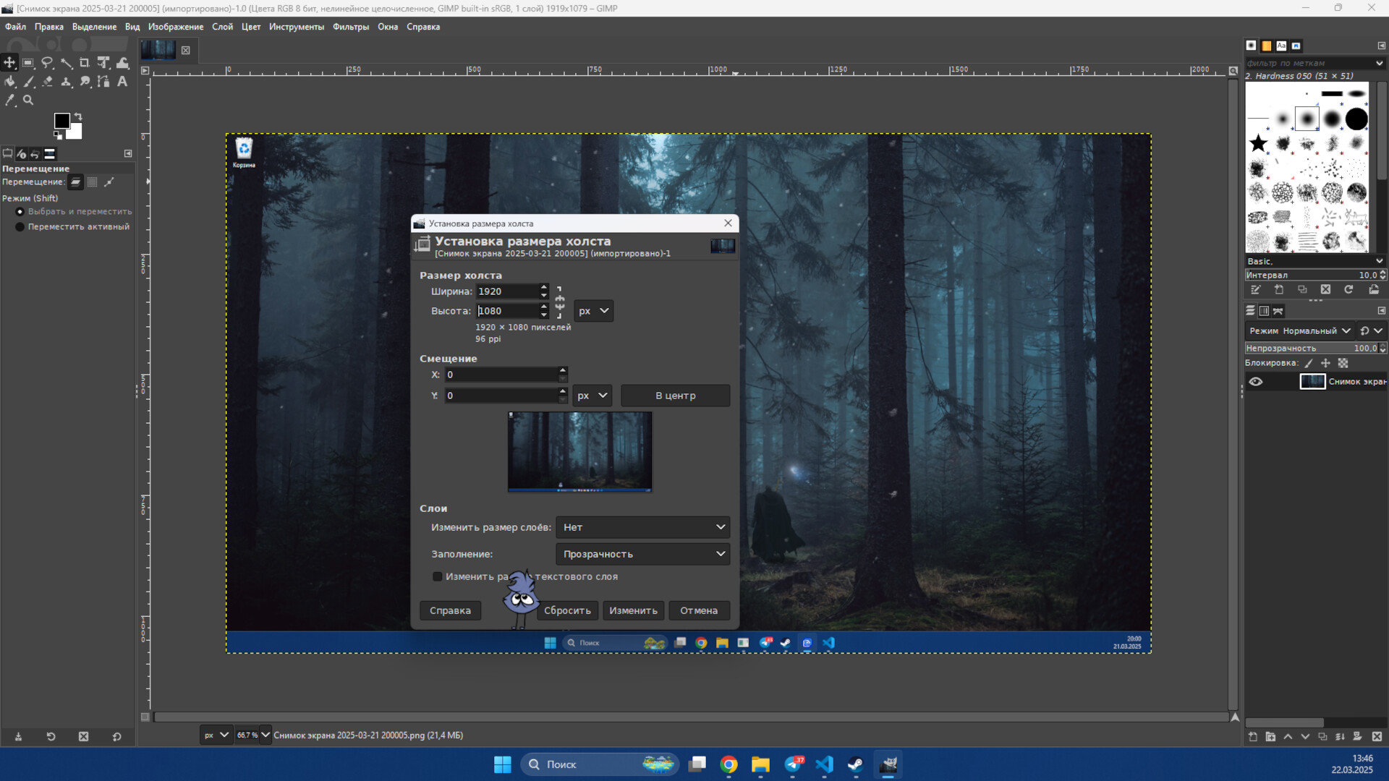Switch to the Channels tab in layers panel
The image size is (1389, 781).
point(1264,310)
